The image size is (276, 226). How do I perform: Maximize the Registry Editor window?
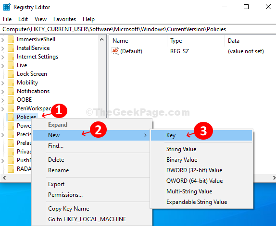[246, 7]
